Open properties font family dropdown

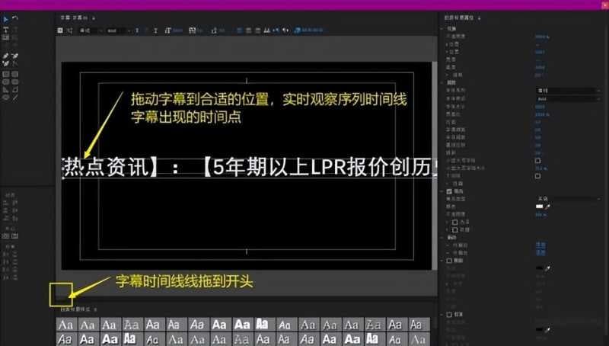coord(569,91)
